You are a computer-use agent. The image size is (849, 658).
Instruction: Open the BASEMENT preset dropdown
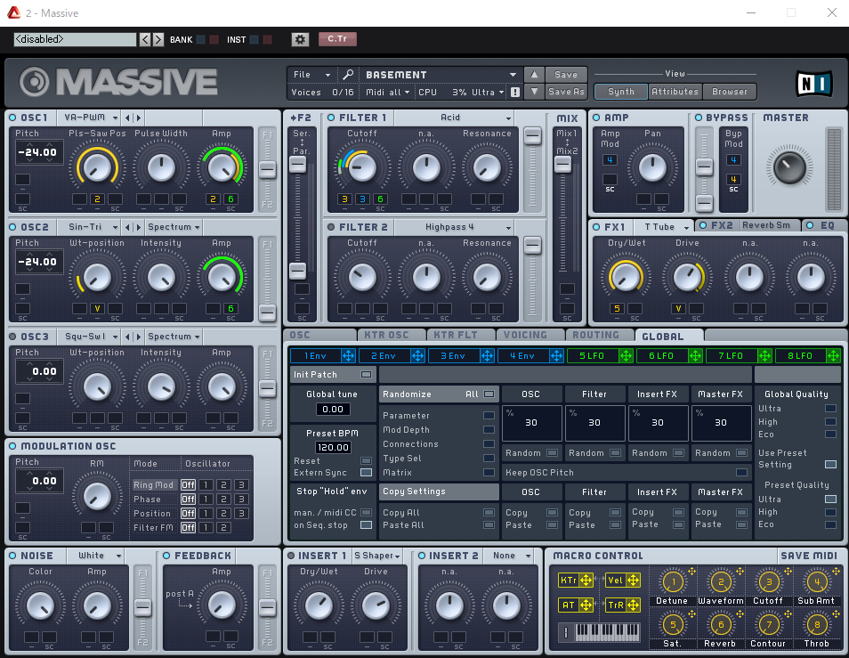click(x=441, y=74)
